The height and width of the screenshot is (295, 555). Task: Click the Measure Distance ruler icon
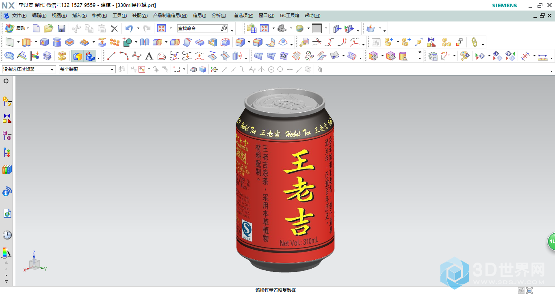point(542,56)
